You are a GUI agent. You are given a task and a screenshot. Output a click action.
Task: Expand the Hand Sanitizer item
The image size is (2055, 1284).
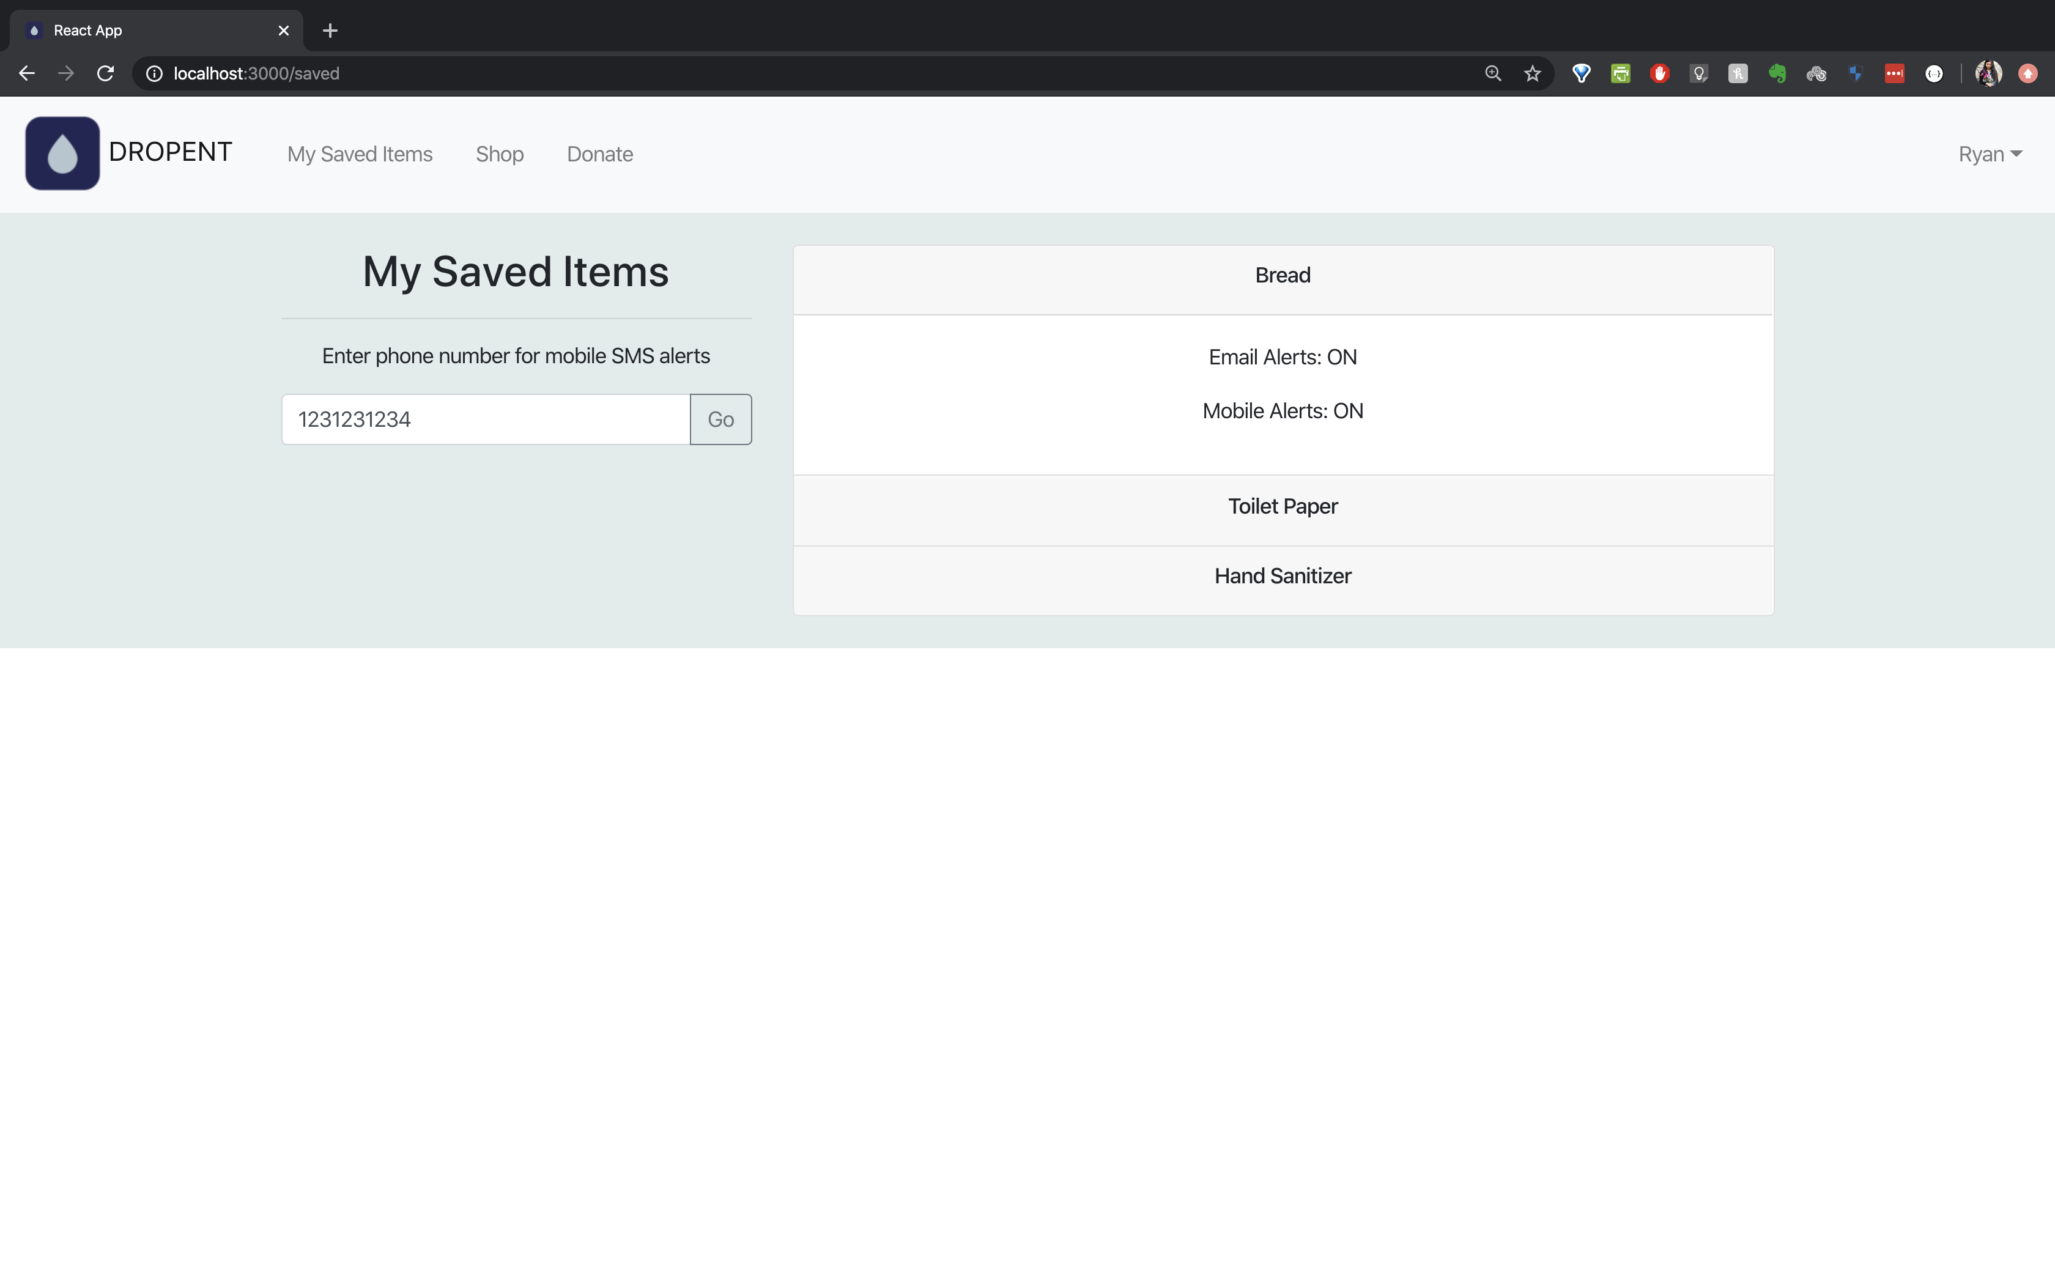click(x=1283, y=577)
